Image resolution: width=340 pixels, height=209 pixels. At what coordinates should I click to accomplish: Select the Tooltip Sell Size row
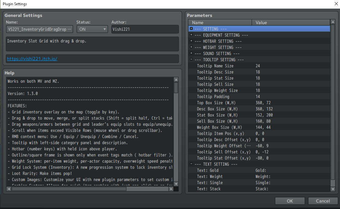pos(259,84)
